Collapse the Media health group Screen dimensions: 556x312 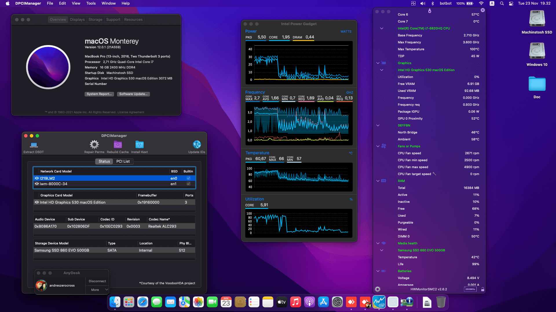click(378, 243)
